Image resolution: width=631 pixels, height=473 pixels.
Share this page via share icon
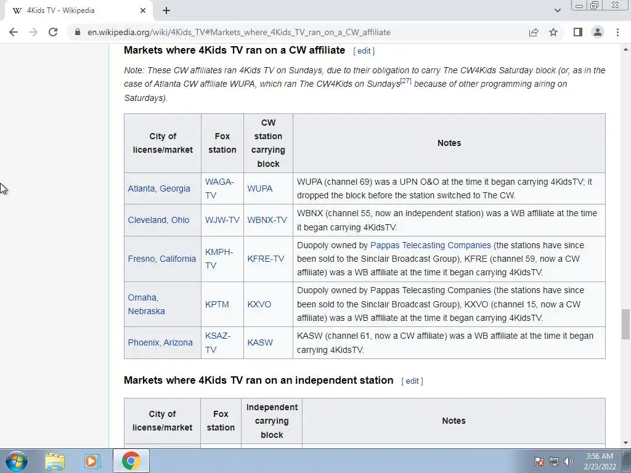coord(534,32)
